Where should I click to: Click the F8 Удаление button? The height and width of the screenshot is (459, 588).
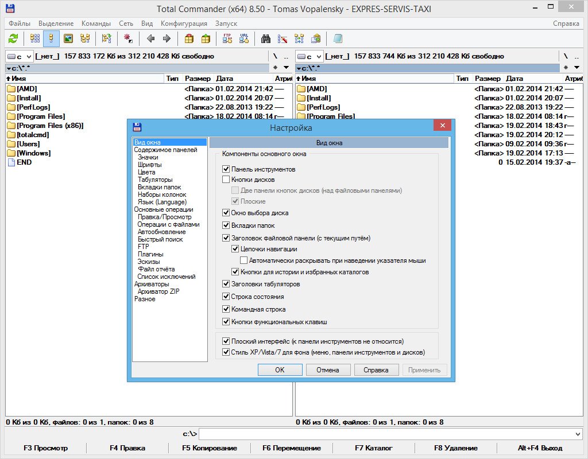[455, 448]
